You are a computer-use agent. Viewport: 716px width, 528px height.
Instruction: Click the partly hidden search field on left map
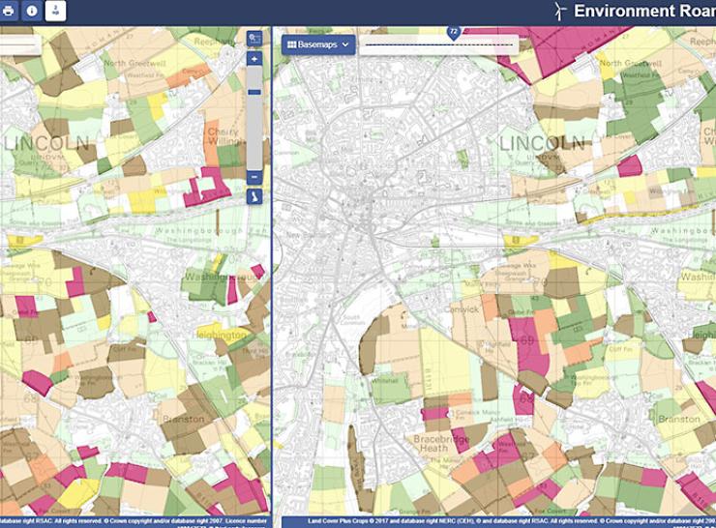coord(20,44)
